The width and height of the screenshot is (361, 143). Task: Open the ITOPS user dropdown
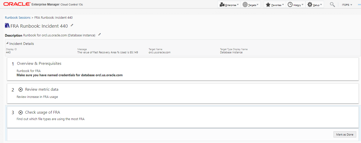click(347, 5)
